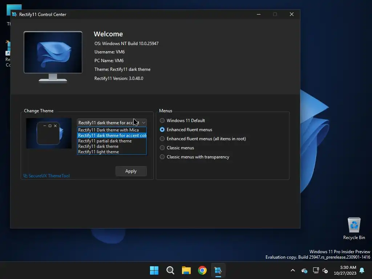
Task: Click the OS: Windows NT Build text
Action: pos(126,44)
